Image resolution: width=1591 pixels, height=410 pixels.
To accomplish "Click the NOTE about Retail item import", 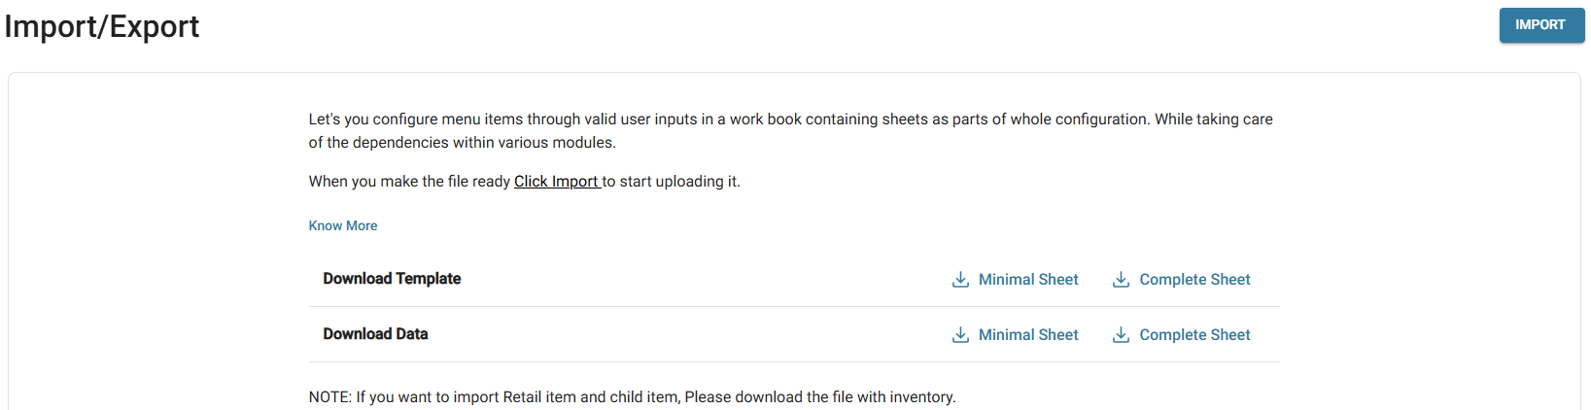I will pos(632,397).
